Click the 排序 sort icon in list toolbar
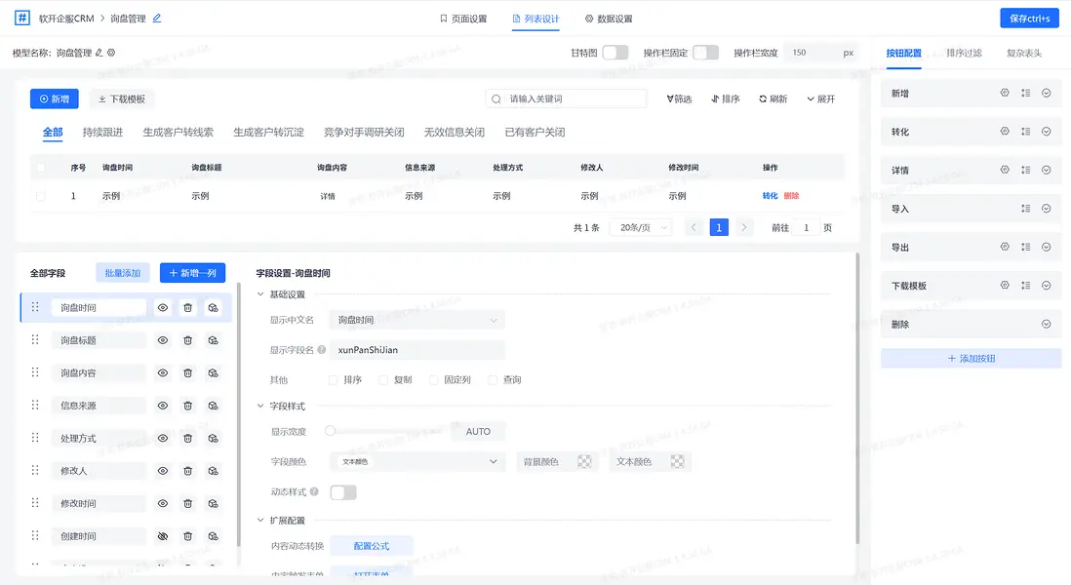This screenshot has width=1071, height=585. tap(715, 99)
